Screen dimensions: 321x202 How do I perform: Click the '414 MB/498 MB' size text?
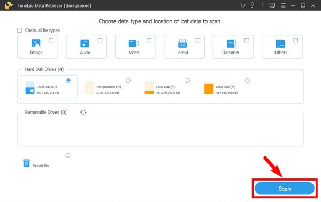(227, 93)
